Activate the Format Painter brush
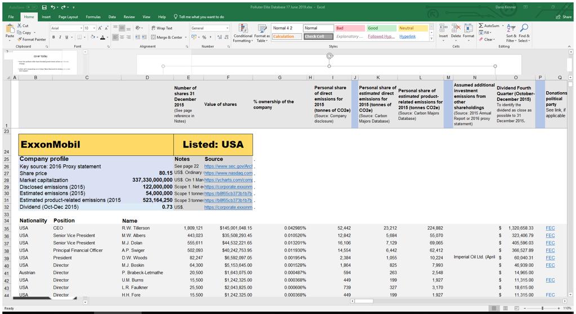 [x=32, y=39]
